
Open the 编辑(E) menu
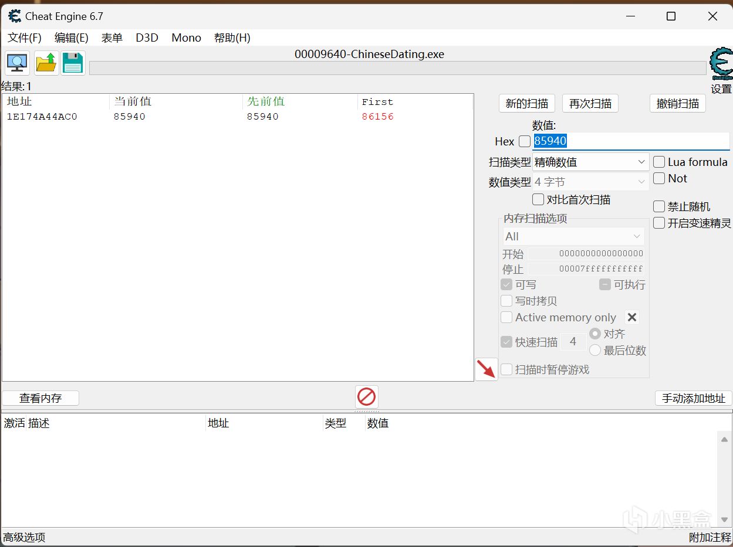(72, 38)
